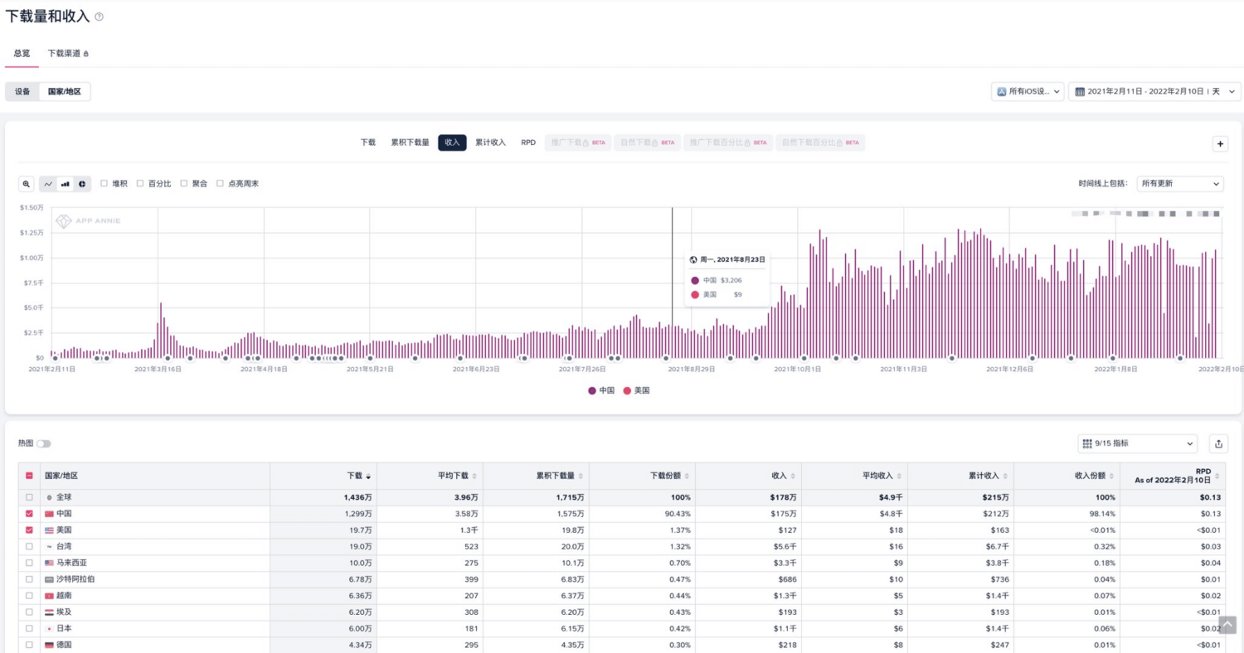Toggle the 热图 heatmap switch
1244x653 pixels.
(43, 443)
